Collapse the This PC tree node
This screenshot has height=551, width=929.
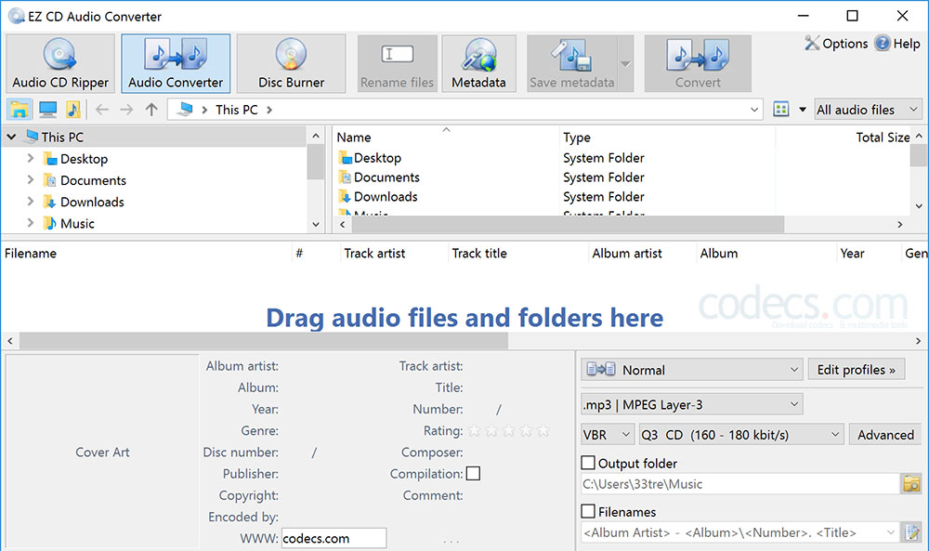pyautogui.click(x=11, y=137)
